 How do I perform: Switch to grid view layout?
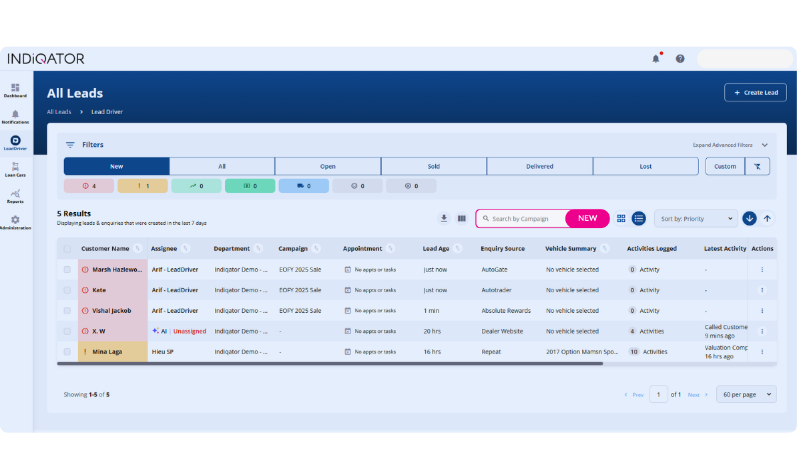(x=621, y=218)
